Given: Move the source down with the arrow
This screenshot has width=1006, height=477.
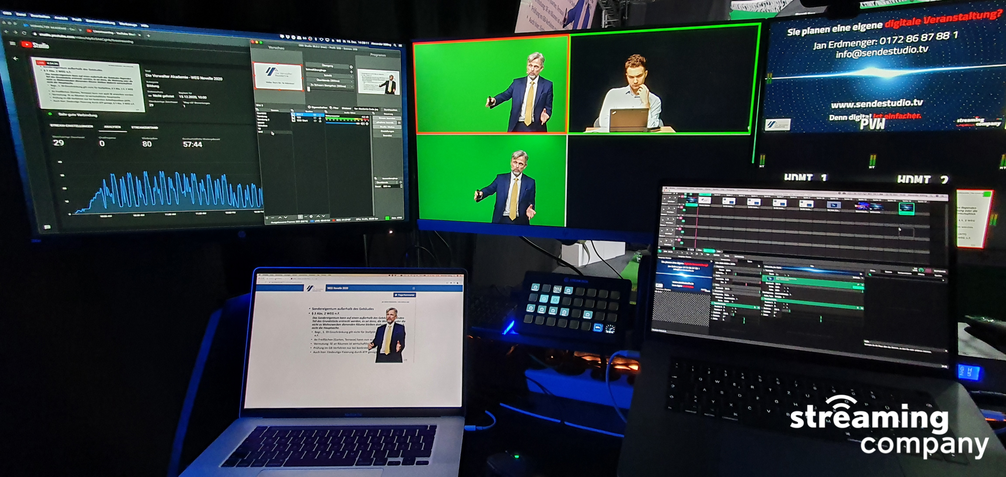Looking at the screenshot, I should click(323, 216).
